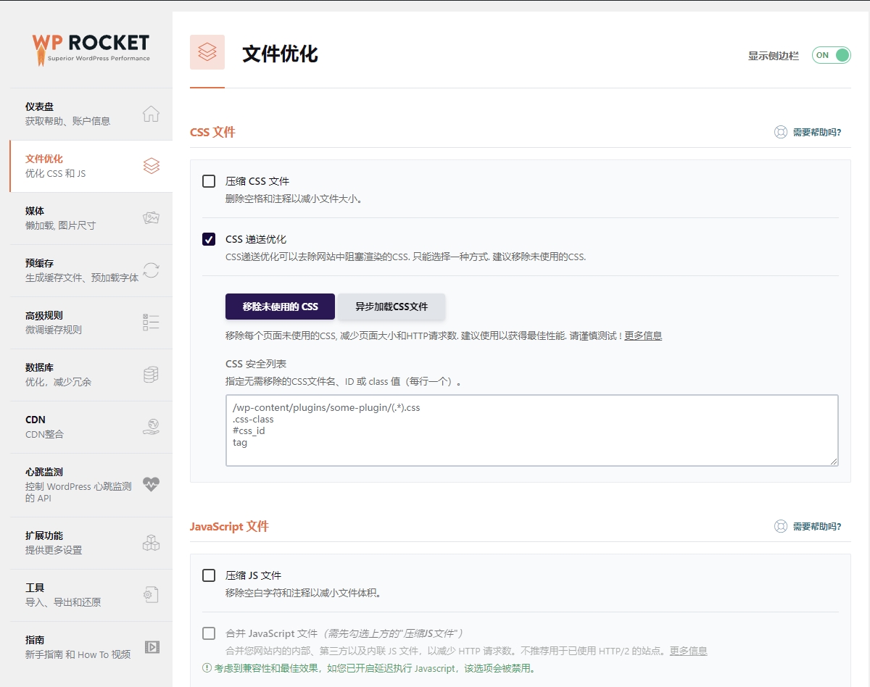Click the CSS 安全列表 label
Image resolution: width=870 pixels, height=687 pixels.
tap(256, 364)
